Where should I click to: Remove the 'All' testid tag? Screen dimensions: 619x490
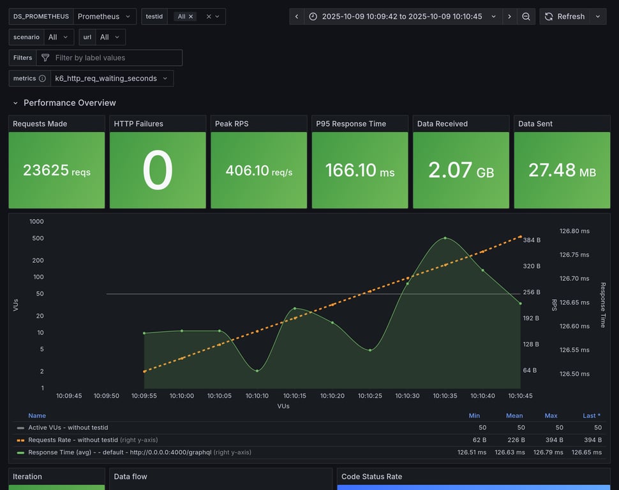click(191, 17)
